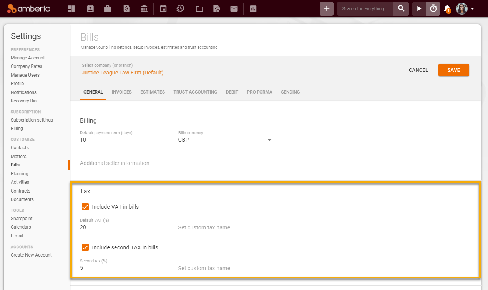The height and width of the screenshot is (290, 488).
Task: Open the calendar icon in the top bar
Action: click(163, 8)
